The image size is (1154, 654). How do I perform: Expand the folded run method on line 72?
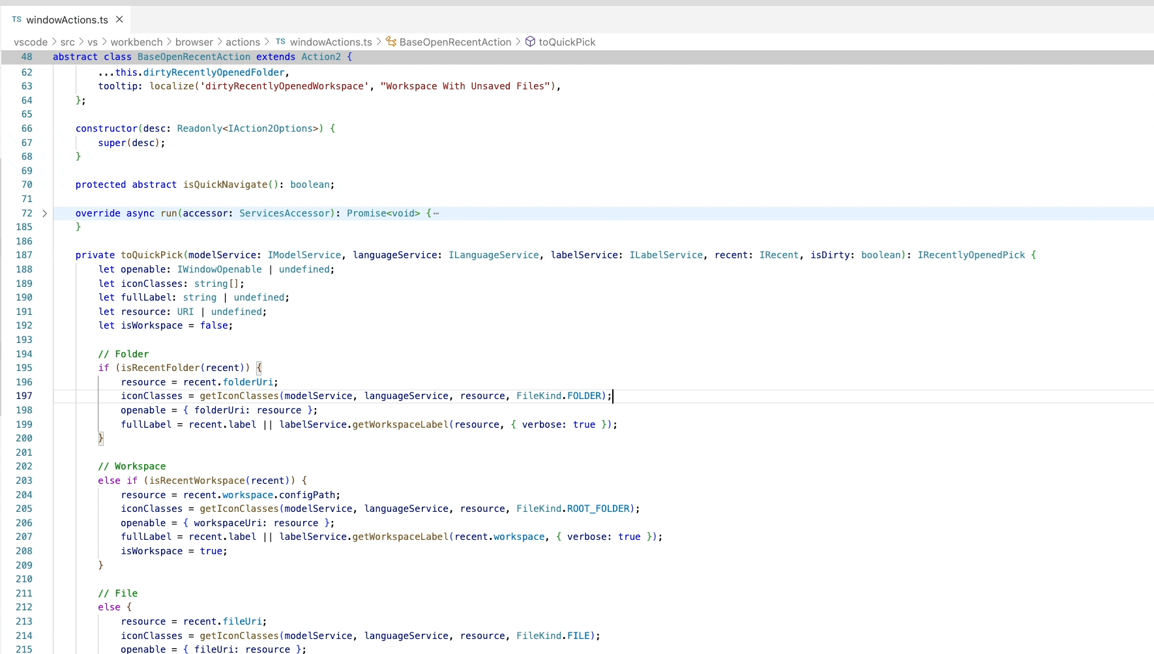[x=44, y=213]
